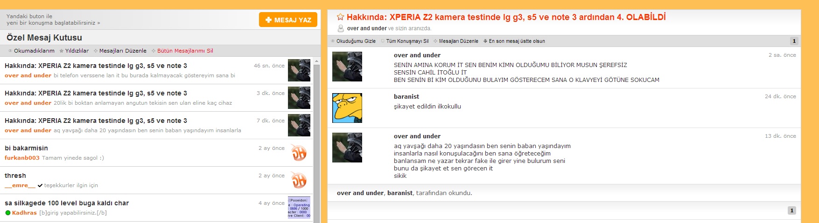Open Mesajları Düzenle in inbox toolbar

tap(120, 51)
